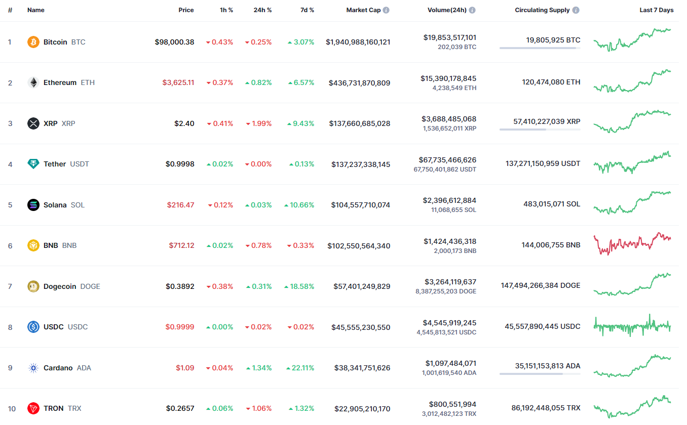This screenshot has height=425, width=687.
Task: Click Bitcoin's 24h volume amount link
Action: point(449,37)
